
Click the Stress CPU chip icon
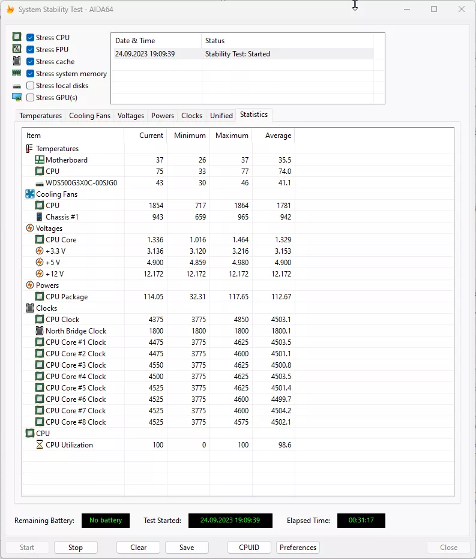point(17,37)
